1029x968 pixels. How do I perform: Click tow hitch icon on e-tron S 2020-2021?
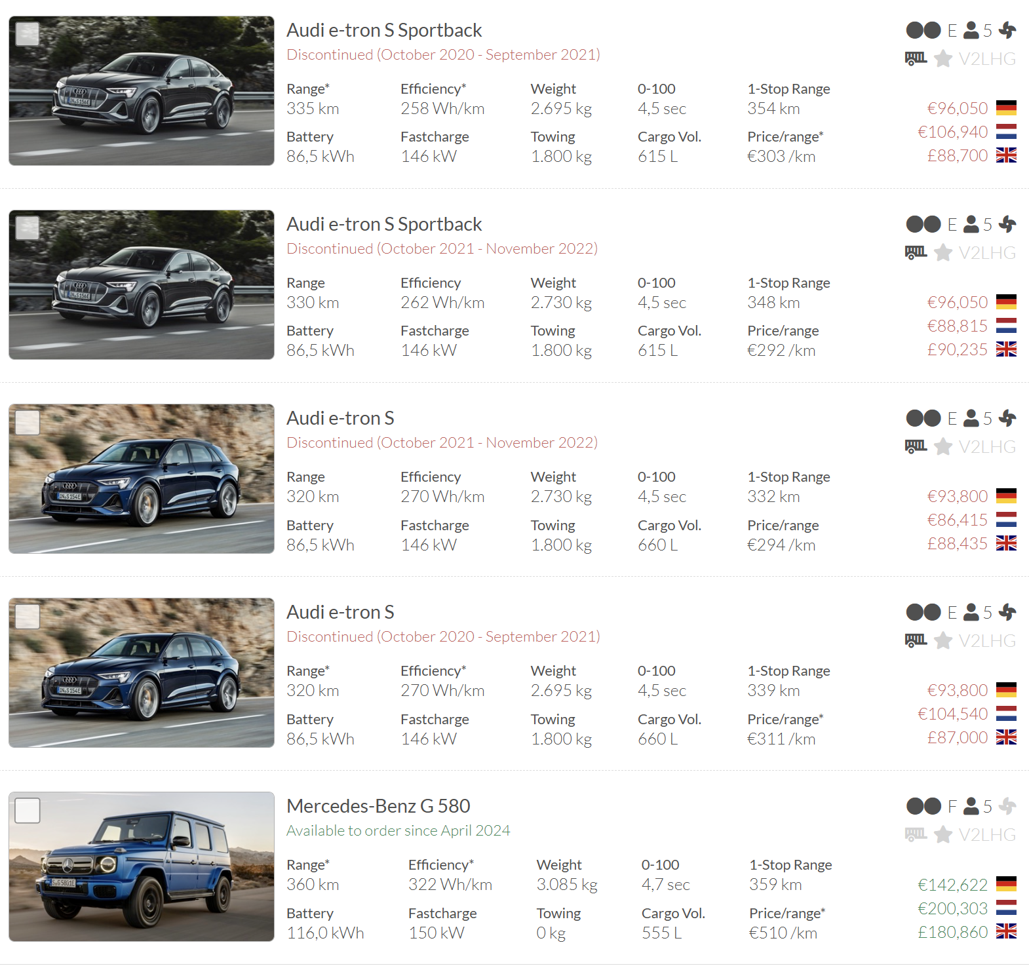pos(916,641)
